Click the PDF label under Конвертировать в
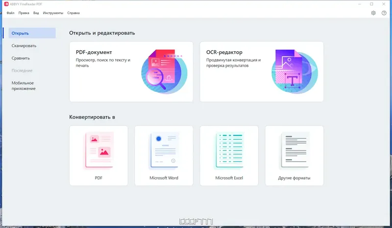Viewport: 392px width, 228px height. pos(98,178)
